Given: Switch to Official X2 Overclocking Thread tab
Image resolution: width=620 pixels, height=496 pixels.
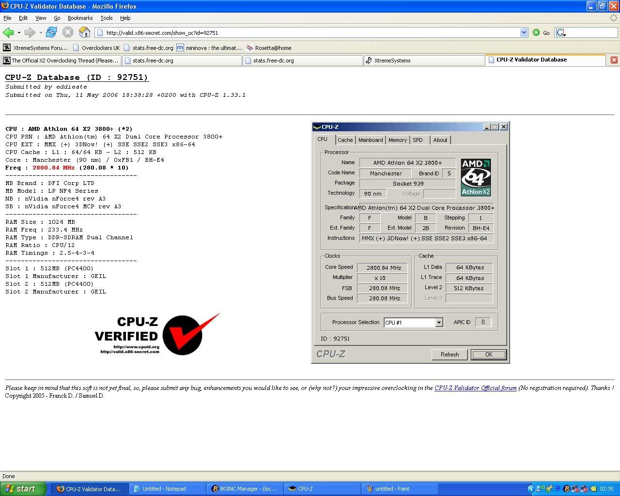Looking at the screenshot, I should click(x=61, y=61).
